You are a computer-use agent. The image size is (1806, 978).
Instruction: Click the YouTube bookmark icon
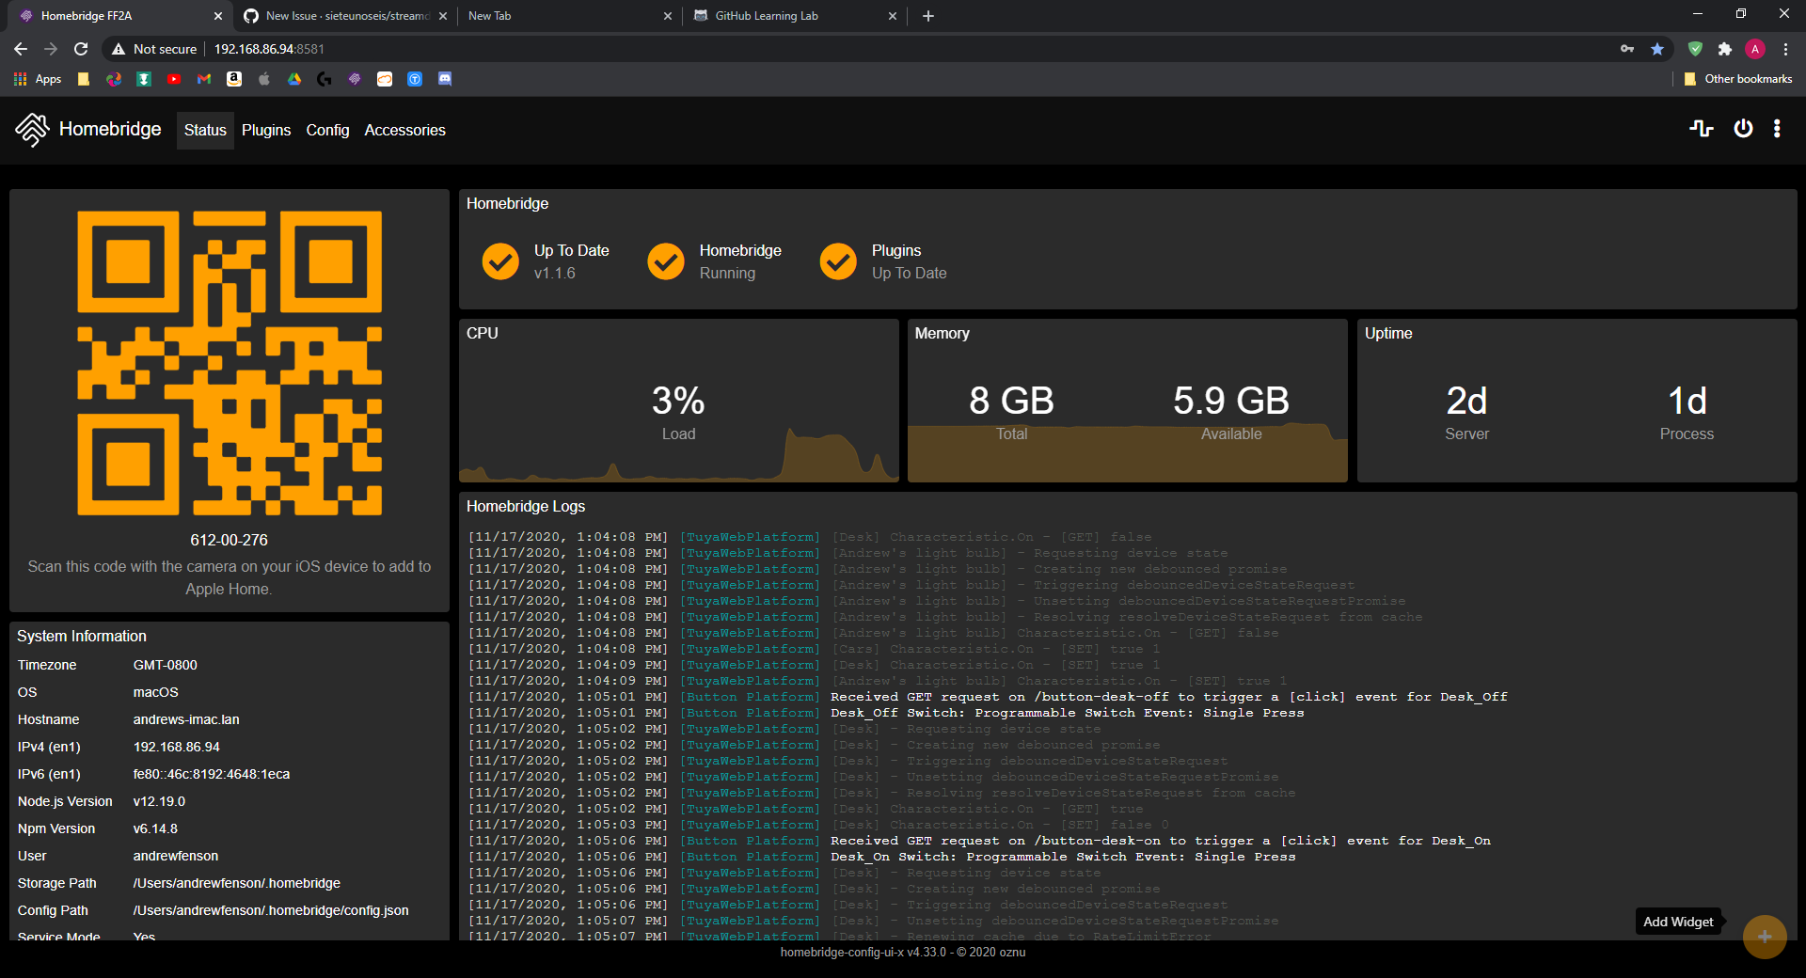(x=173, y=79)
